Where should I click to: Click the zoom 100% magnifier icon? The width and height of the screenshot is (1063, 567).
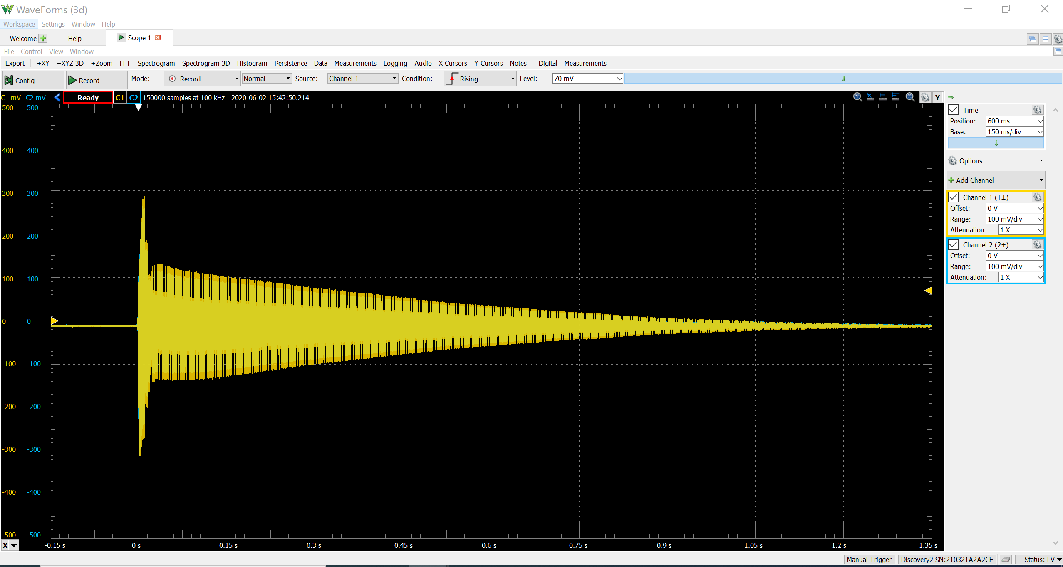(x=857, y=97)
